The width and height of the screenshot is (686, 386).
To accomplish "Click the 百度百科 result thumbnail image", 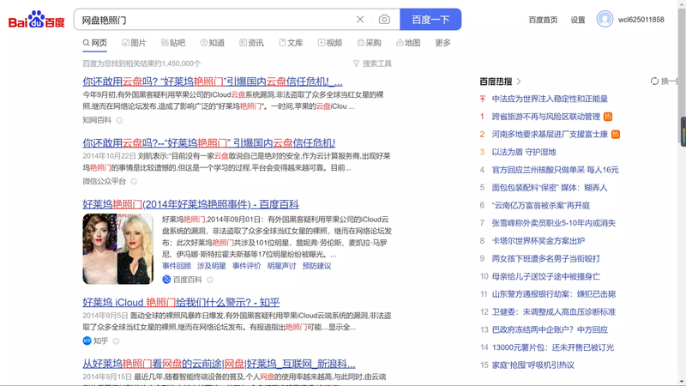I will coord(118,249).
